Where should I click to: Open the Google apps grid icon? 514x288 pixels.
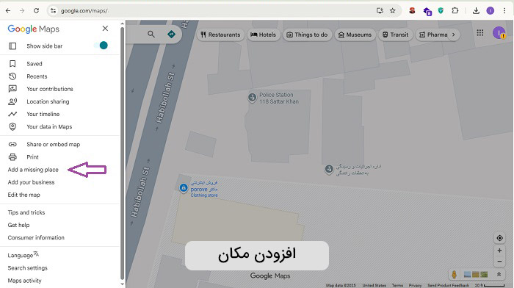pyautogui.click(x=480, y=33)
